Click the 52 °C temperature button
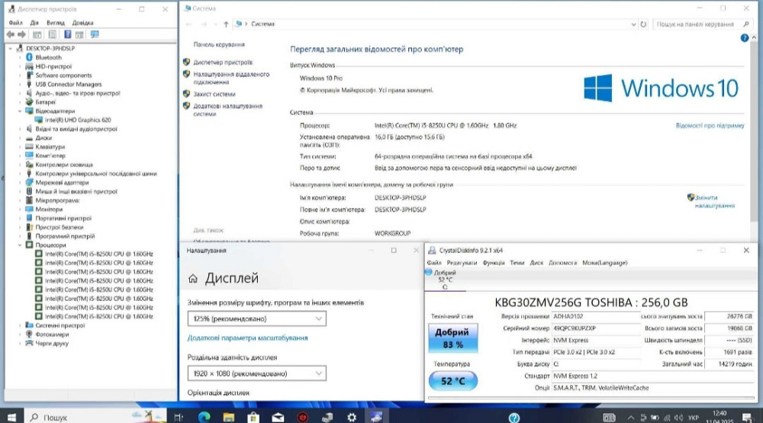The height and width of the screenshot is (423, 763). [x=453, y=381]
